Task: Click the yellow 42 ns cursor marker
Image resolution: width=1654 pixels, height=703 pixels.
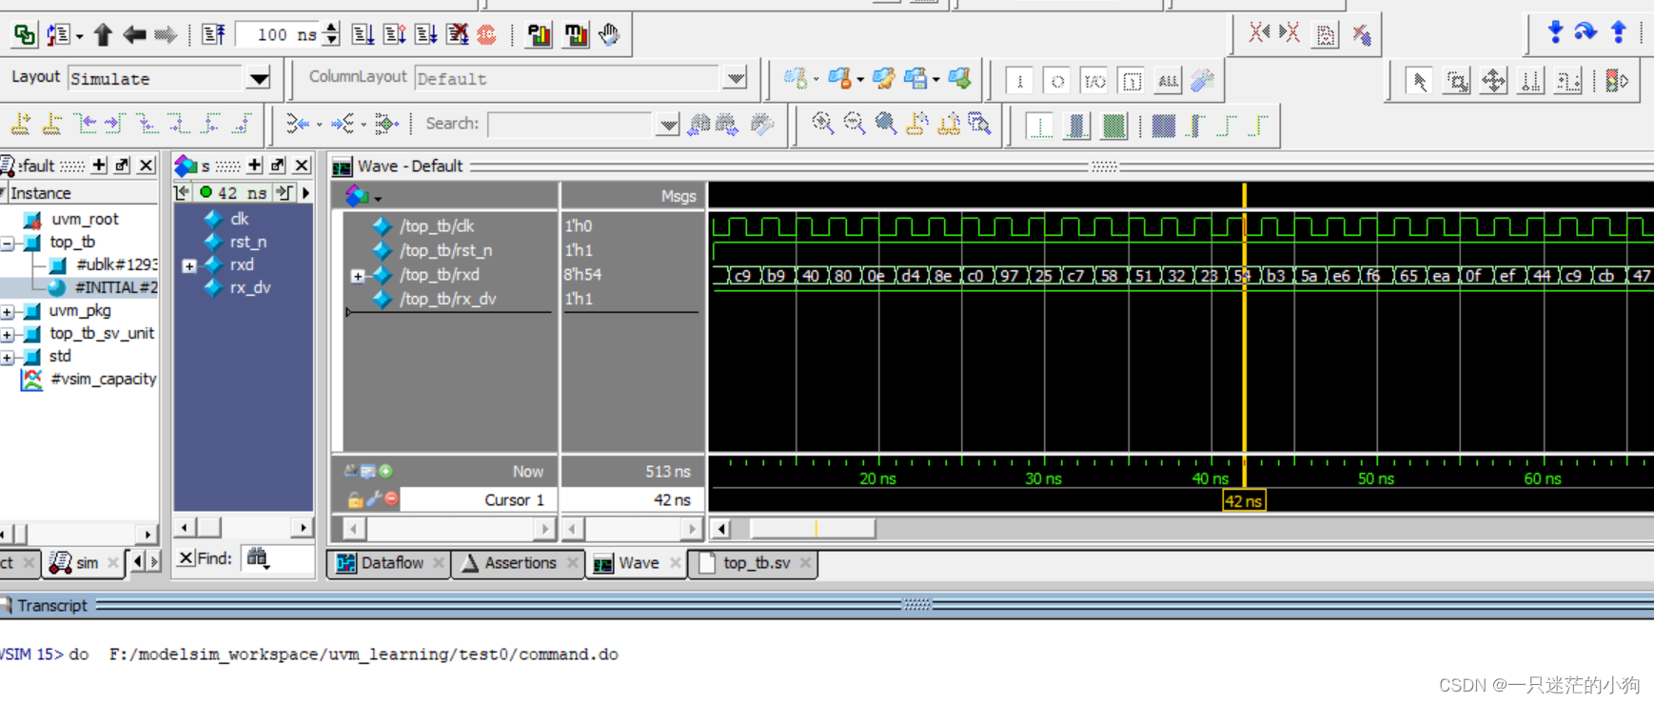Action: click(x=1244, y=501)
